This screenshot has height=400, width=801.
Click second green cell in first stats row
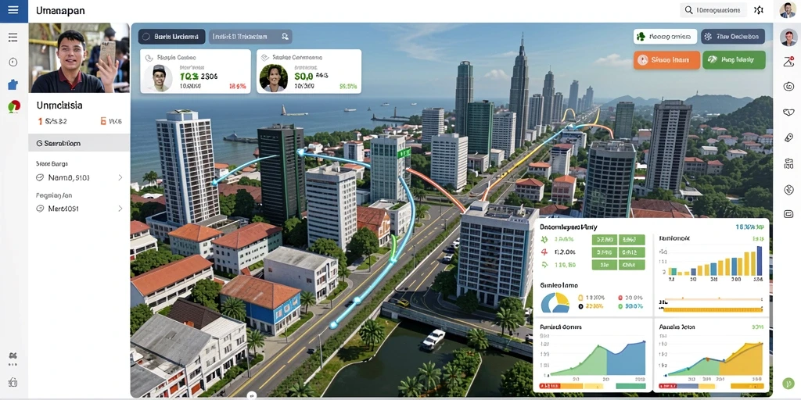(x=632, y=239)
